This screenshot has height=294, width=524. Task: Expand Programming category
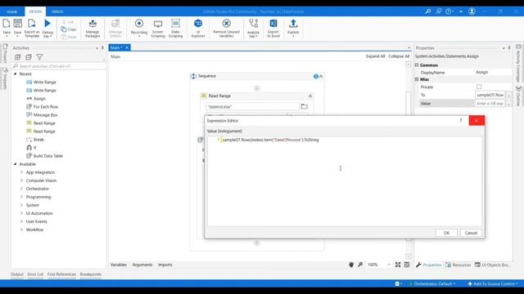(22, 197)
